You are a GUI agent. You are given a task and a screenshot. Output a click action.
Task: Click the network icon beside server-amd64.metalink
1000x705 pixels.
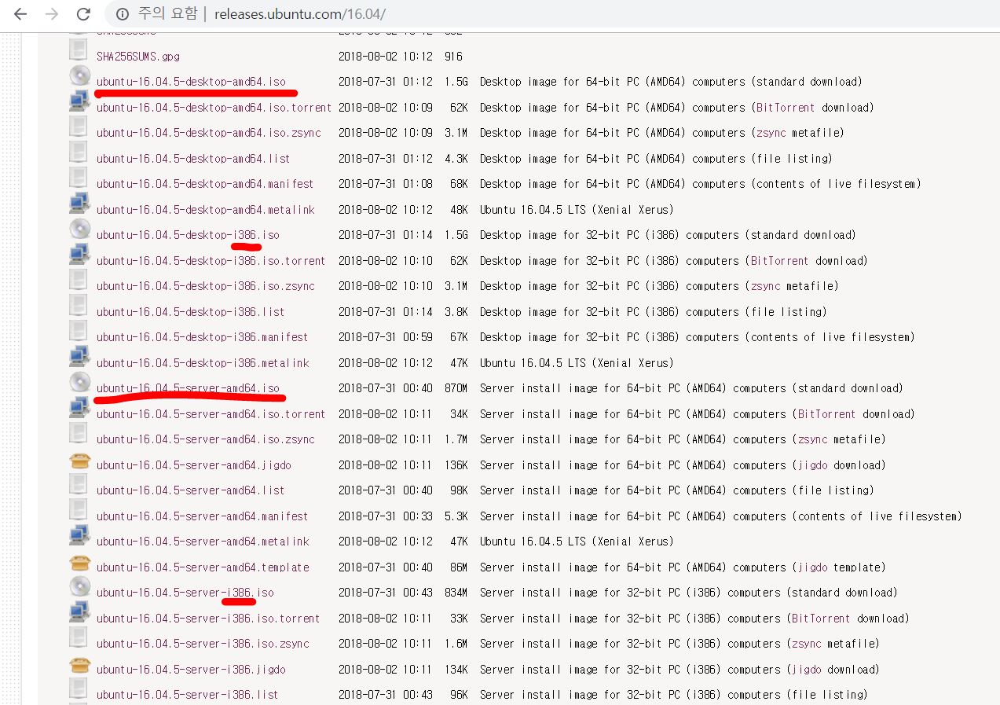pos(79,535)
